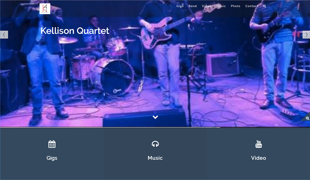Screen dimensions: 310x180
Task: Follow the Music heading link
Action: click(155, 158)
